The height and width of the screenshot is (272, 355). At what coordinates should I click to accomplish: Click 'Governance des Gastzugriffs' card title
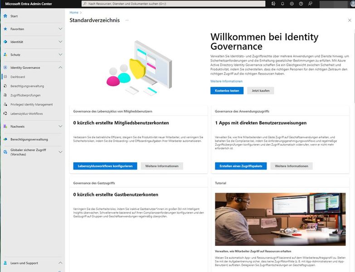click(94, 183)
